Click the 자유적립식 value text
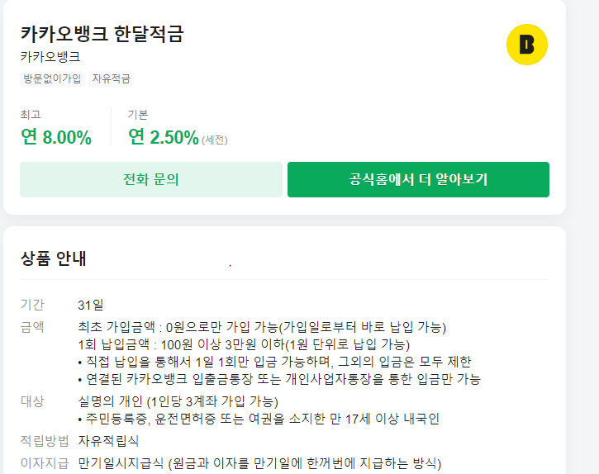This screenshot has height=474, width=599. click(x=108, y=441)
